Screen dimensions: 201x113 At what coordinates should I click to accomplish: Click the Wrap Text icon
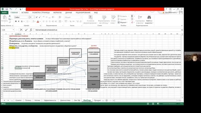60,17
